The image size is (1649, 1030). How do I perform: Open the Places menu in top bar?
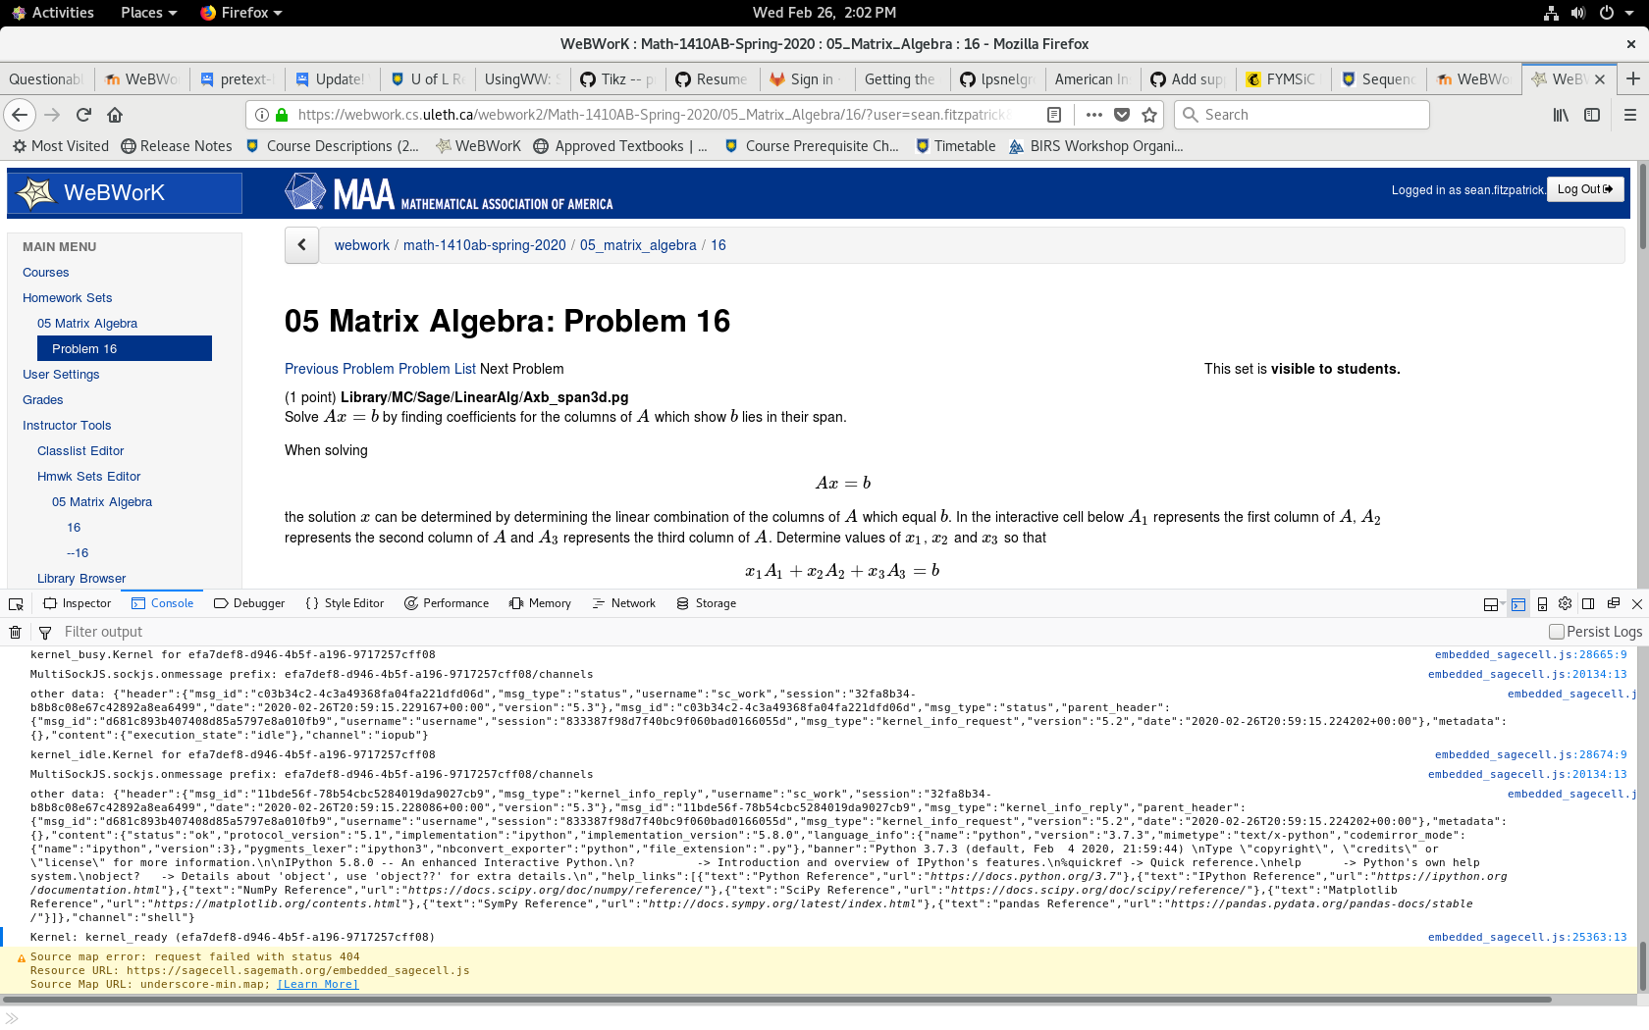[x=148, y=13]
